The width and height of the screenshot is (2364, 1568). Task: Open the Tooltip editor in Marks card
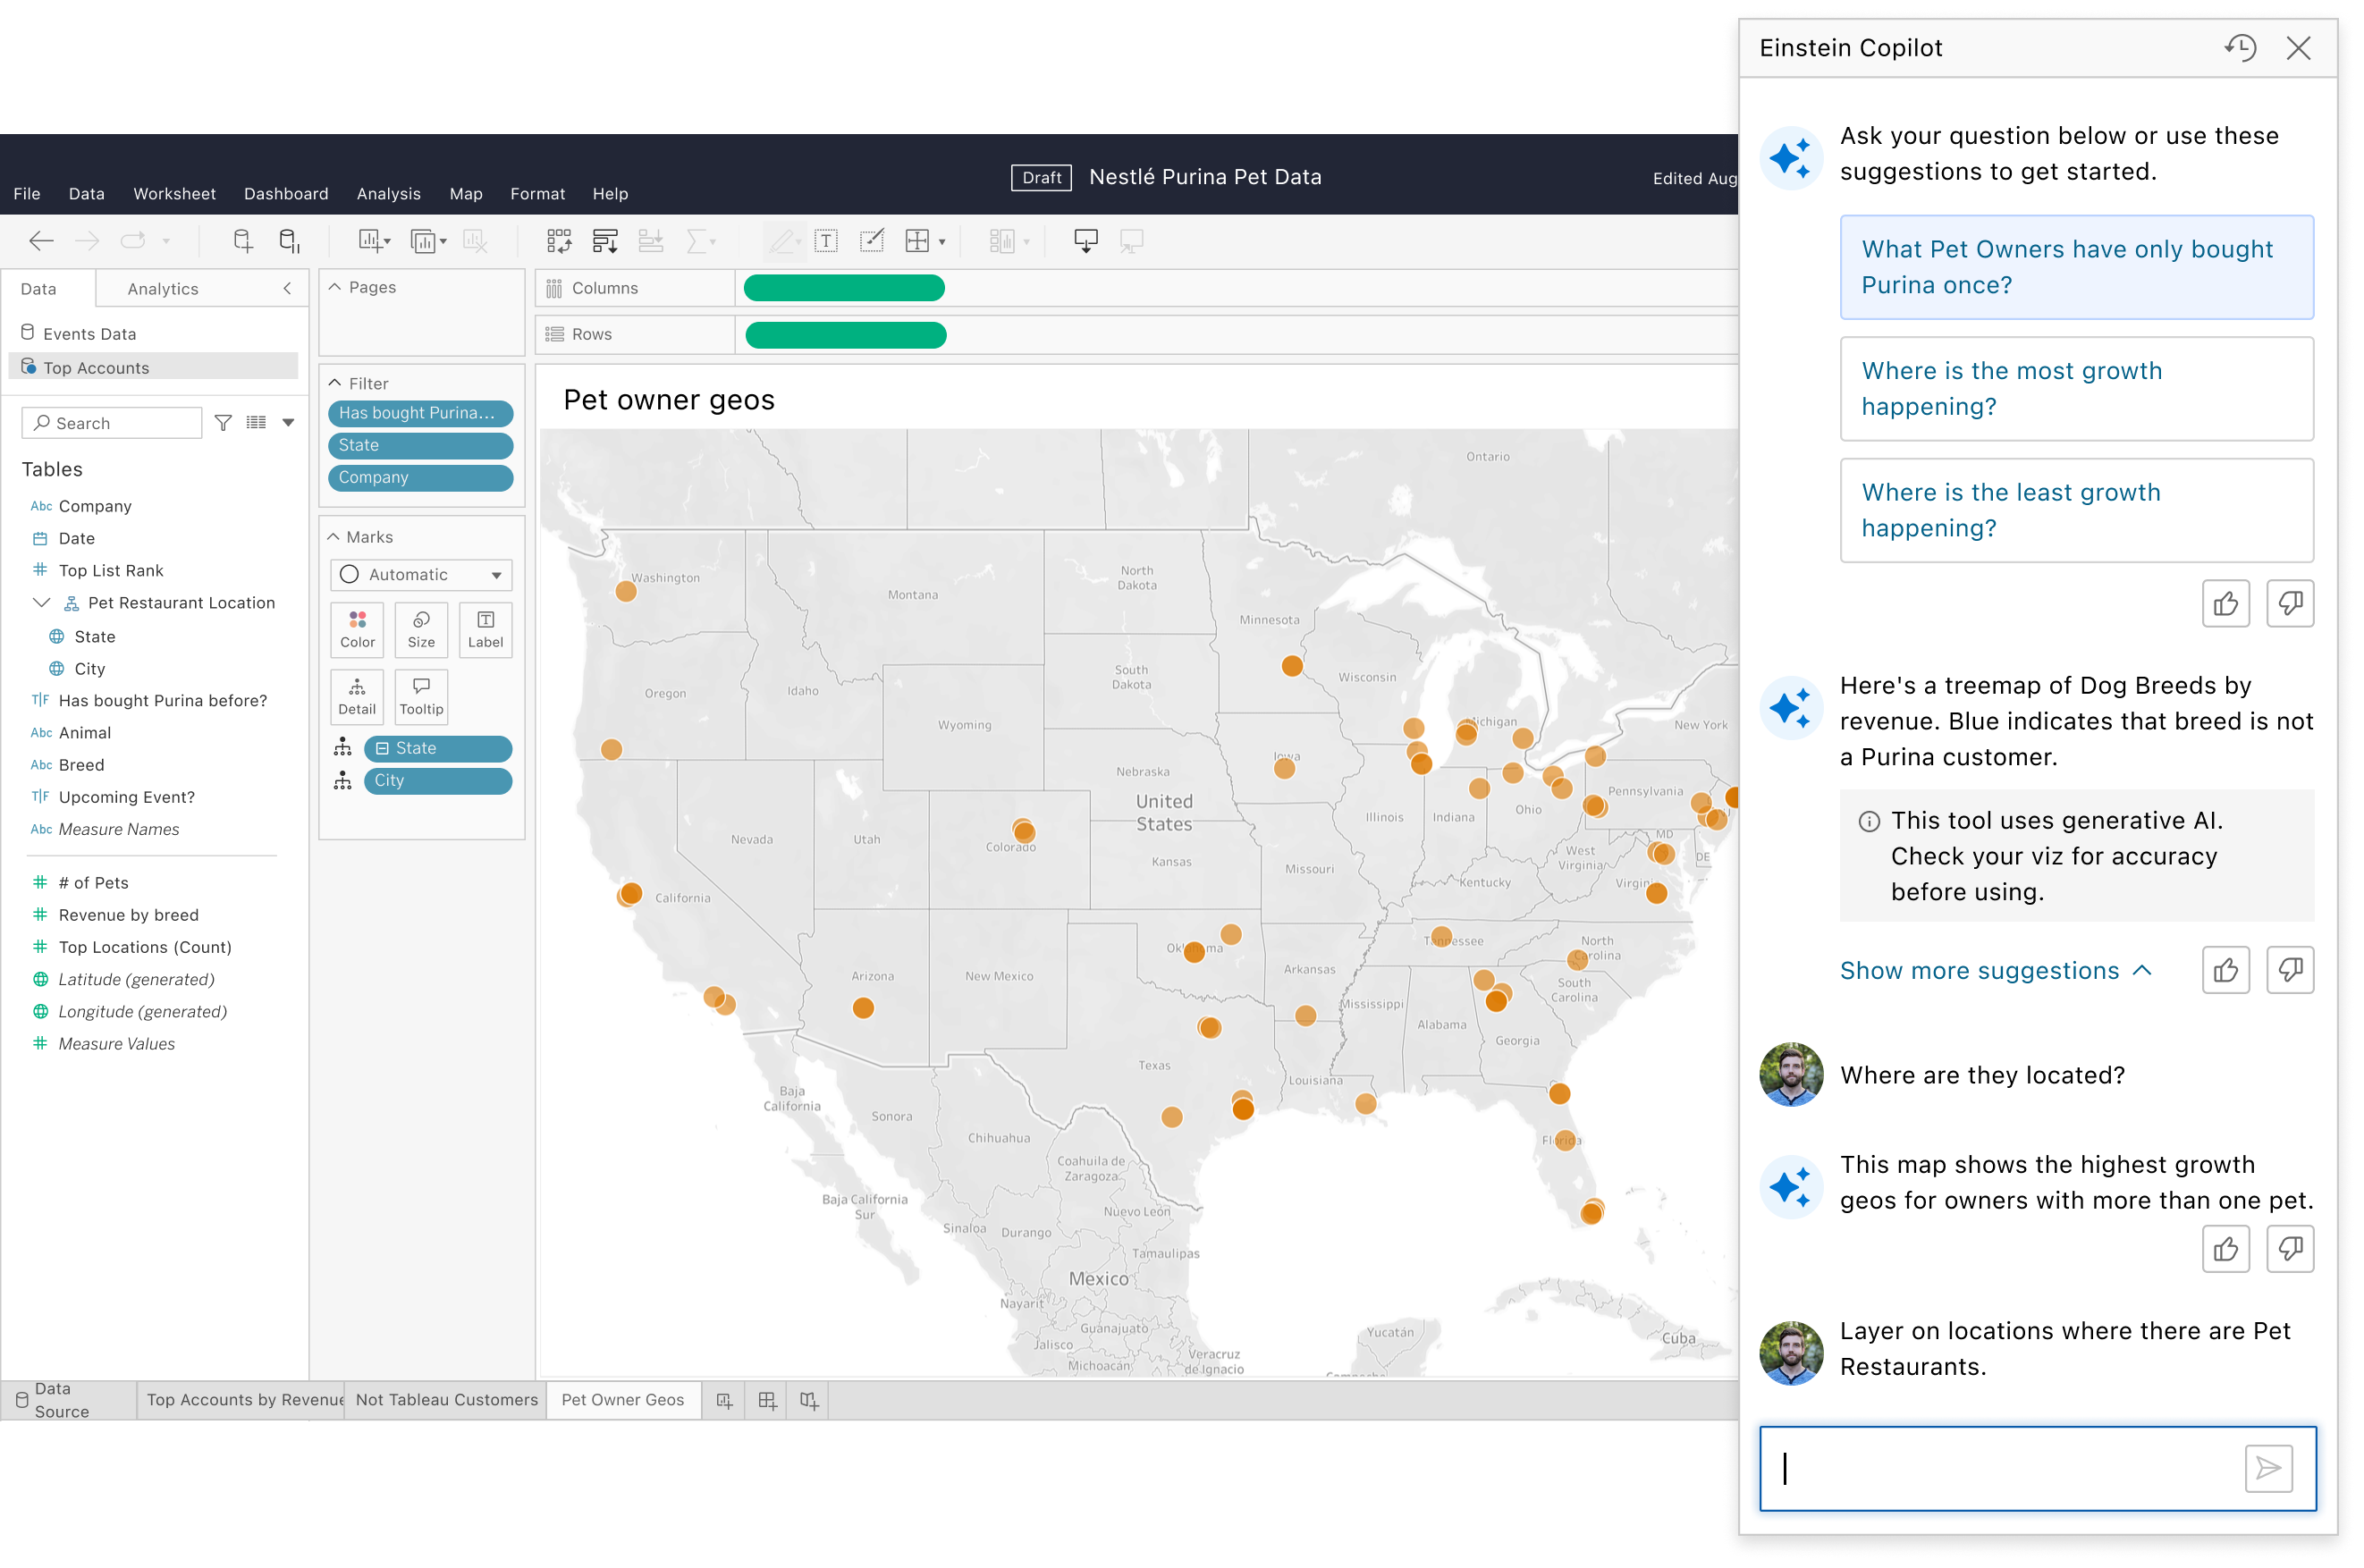[x=421, y=695]
